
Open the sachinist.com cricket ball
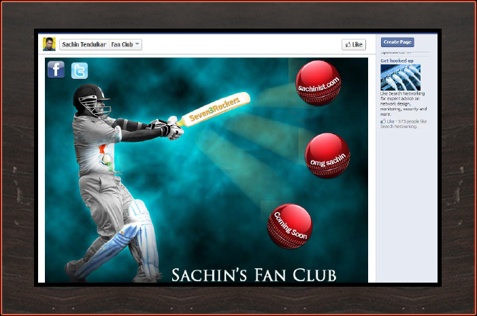(x=318, y=83)
